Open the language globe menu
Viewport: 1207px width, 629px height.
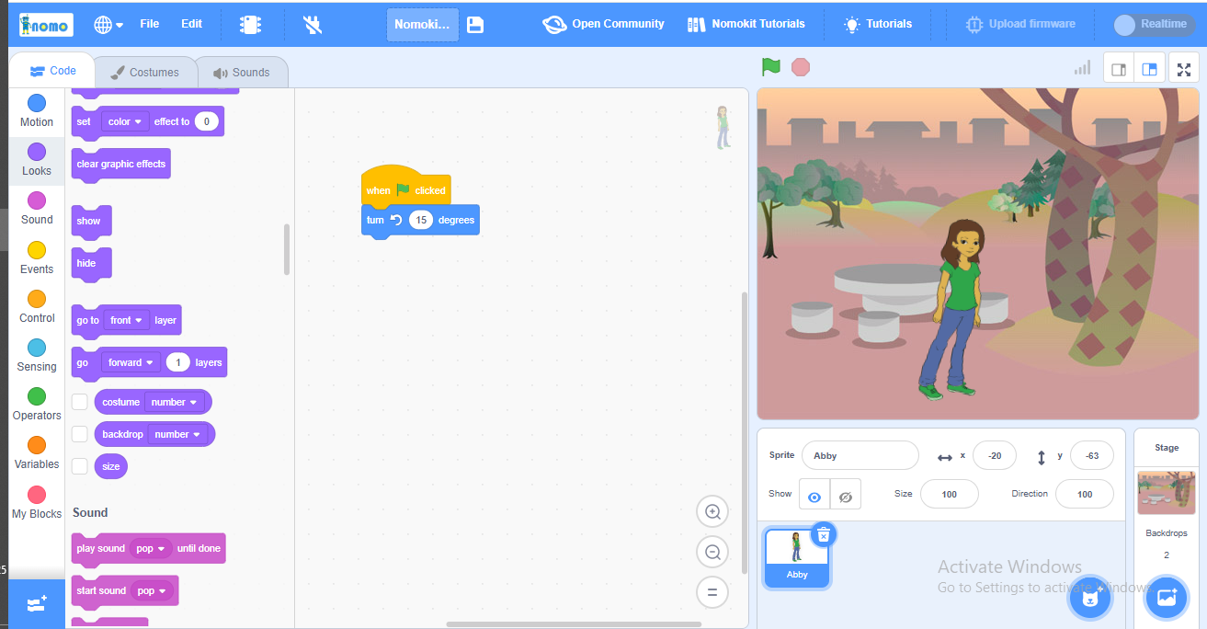pos(108,25)
